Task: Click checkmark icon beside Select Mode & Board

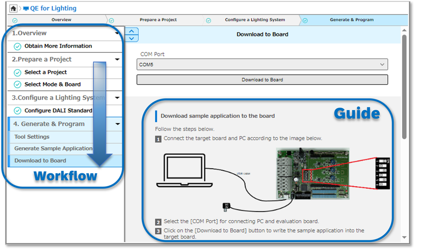Action: point(17,85)
